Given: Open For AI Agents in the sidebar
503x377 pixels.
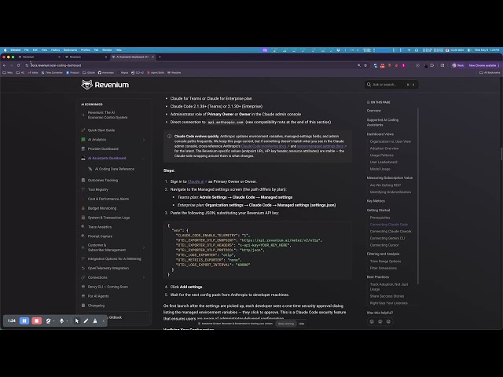Looking at the screenshot, I should [x=98, y=296].
